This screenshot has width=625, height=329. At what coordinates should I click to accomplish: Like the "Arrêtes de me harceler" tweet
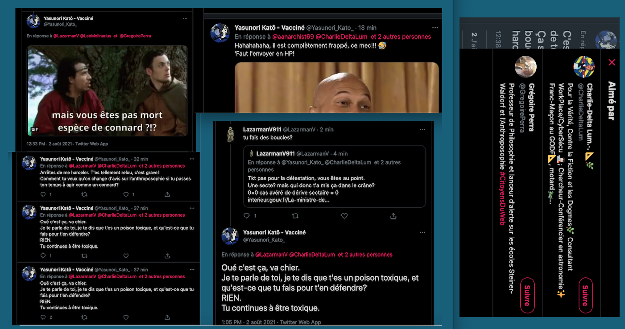pos(126,194)
